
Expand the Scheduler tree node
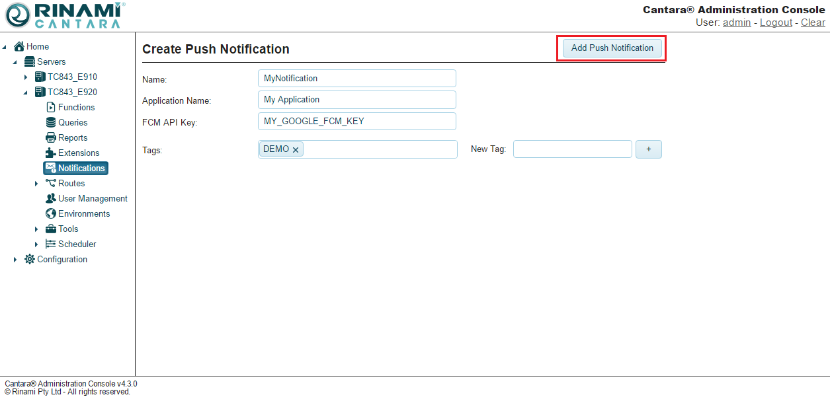(36, 244)
